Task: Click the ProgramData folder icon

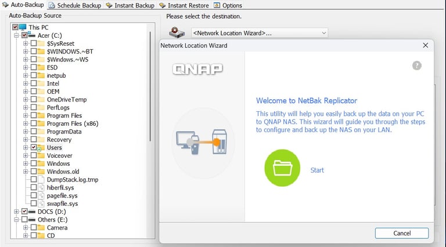Action: [41, 132]
